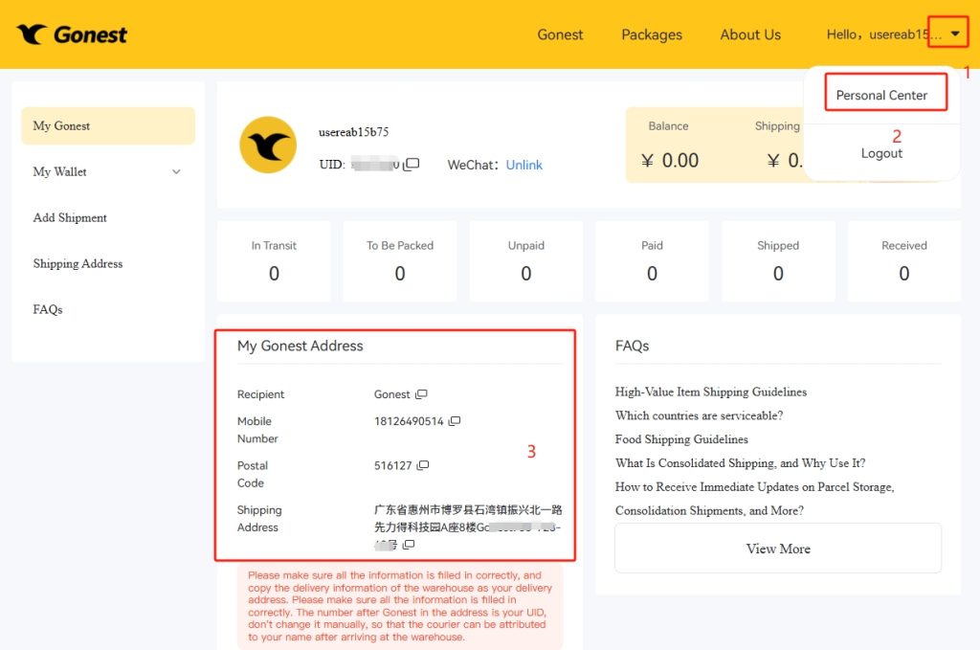Screen dimensions: 980x650
Task: Open the user account dropdown arrow
Action: pos(955,34)
